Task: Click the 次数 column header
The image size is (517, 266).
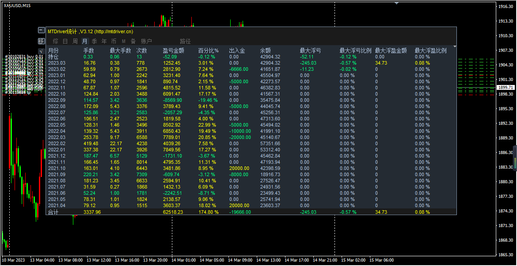Action: [x=142, y=51]
